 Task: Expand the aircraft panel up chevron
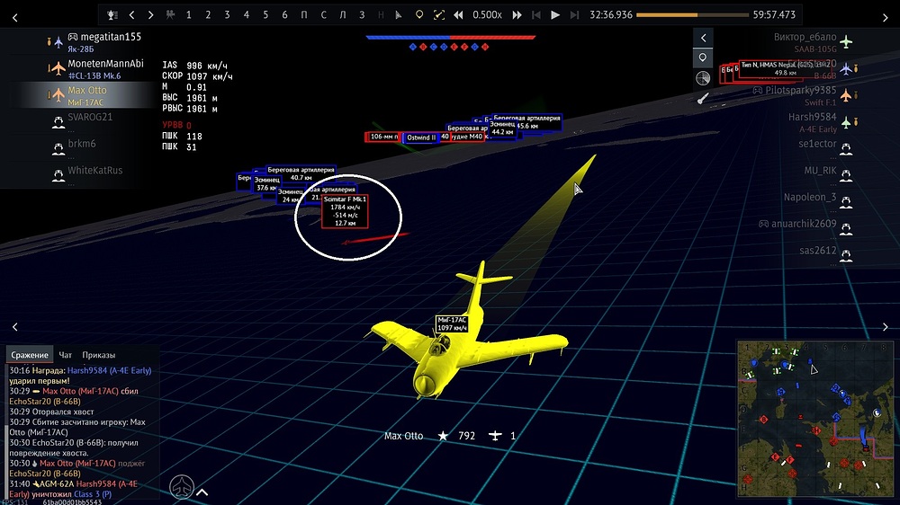point(202,492)
